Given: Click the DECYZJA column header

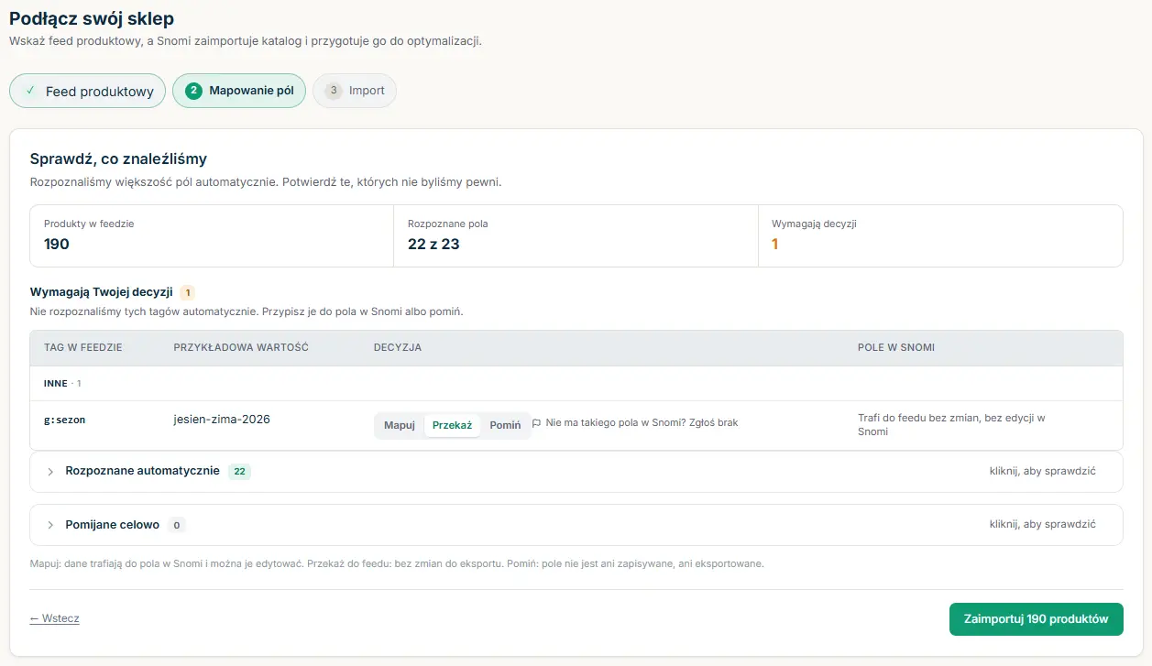Looking at the screenshot, I should coord(398,348).
